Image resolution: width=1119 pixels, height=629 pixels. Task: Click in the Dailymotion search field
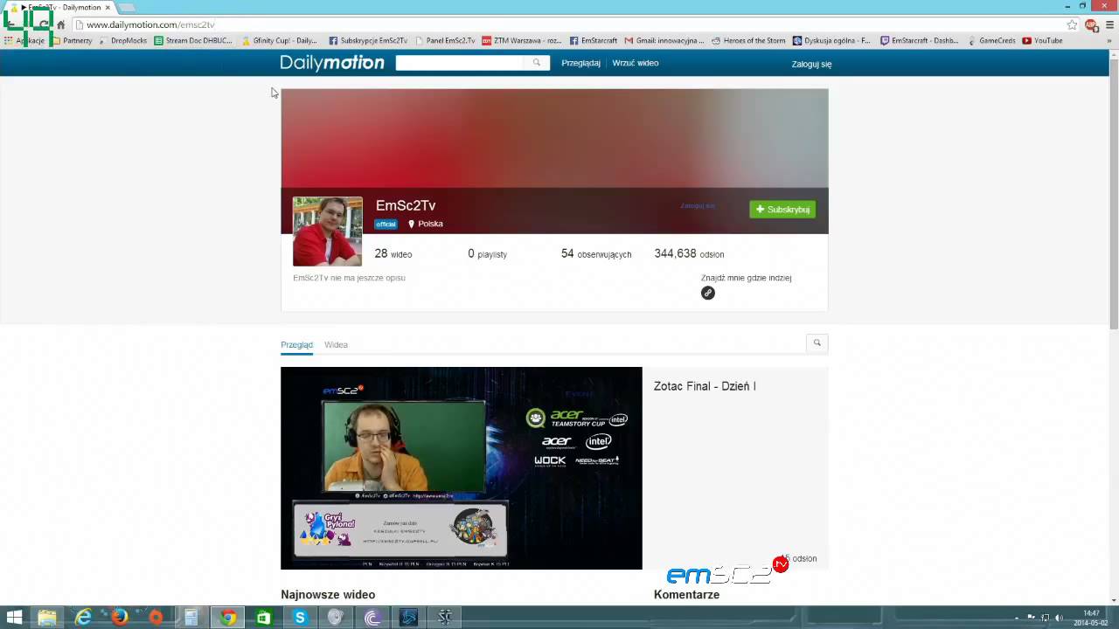(x=462, y=63)
